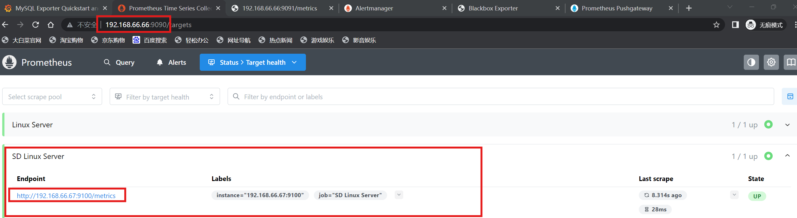
Task: Open a new browser tab
Action: coord(689,8)
